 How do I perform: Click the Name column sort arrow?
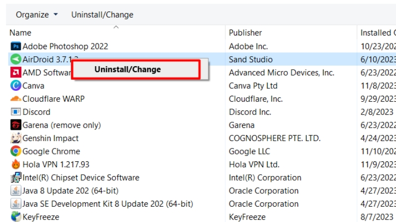coord(116,27)
